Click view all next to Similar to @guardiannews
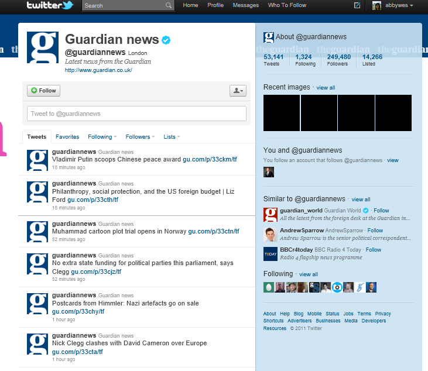 (x=361, y=200)
